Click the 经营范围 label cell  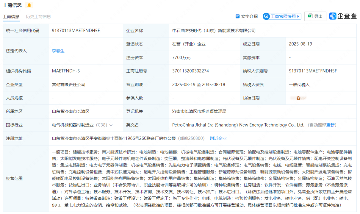pyautogui.click(x=26, y=178)
